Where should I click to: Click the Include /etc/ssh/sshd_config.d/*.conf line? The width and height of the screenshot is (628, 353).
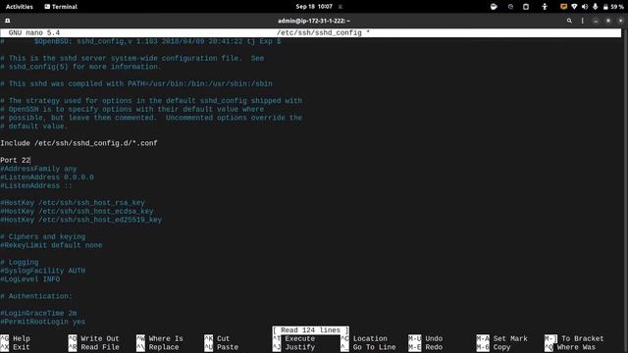(x=78, y=143)
